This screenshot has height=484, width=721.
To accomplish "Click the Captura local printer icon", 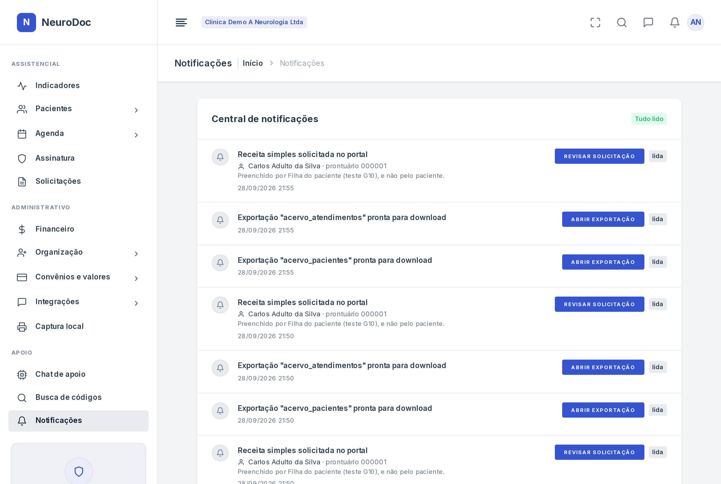I will (x=22, y=327).
